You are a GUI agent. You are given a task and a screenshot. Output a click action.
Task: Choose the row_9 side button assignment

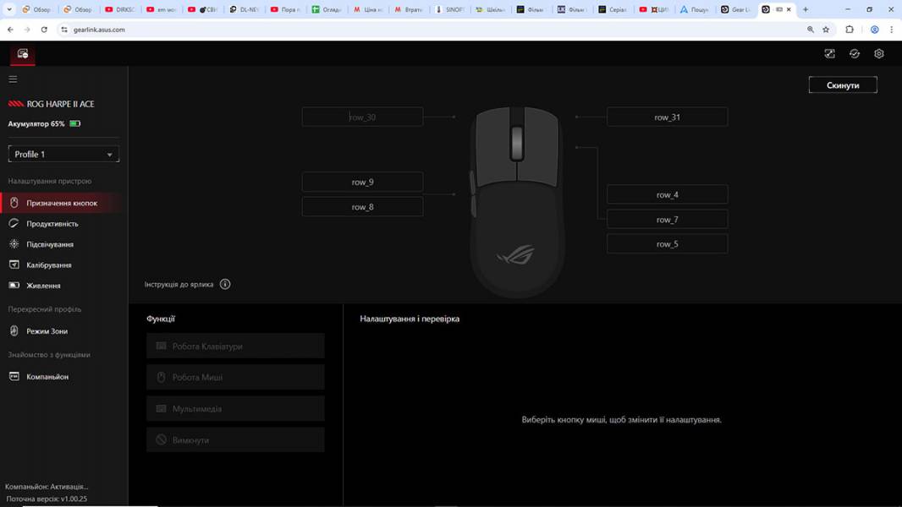(x=362, y=183)
